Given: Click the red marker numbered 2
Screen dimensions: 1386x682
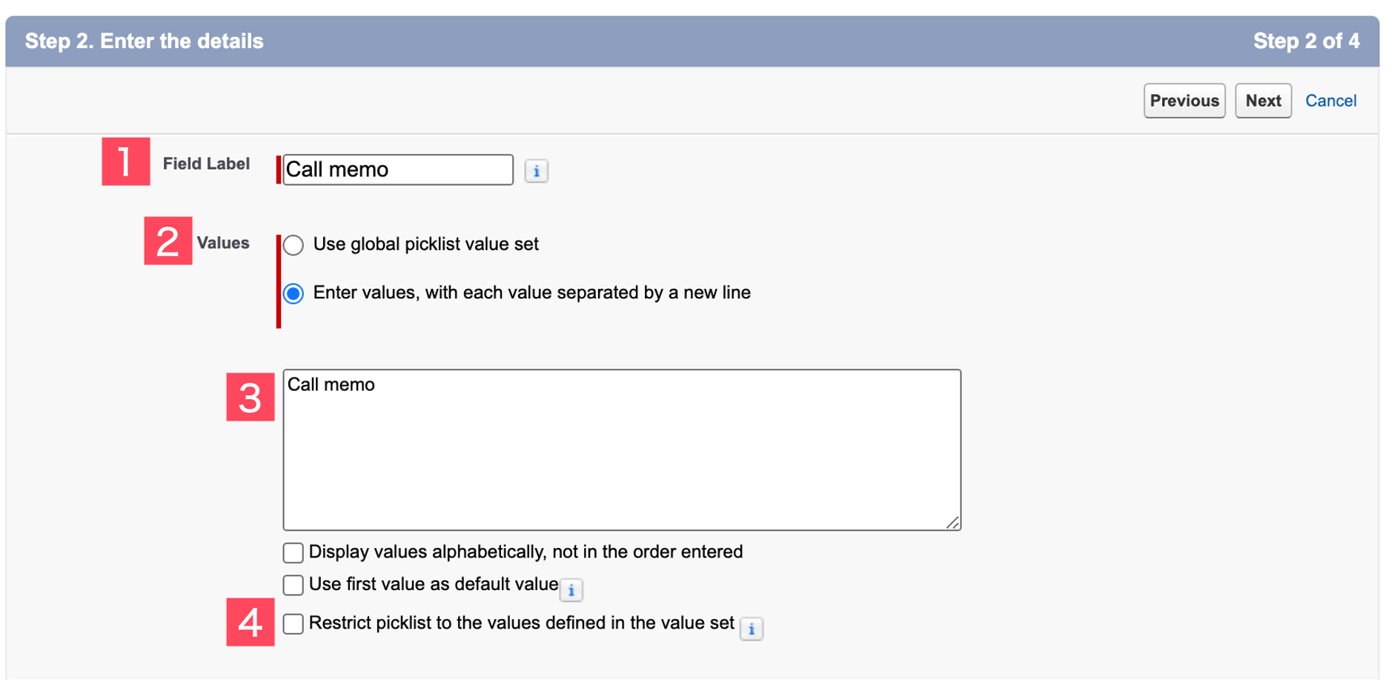Looking at the screenshot, I should [x=168, y=241].
